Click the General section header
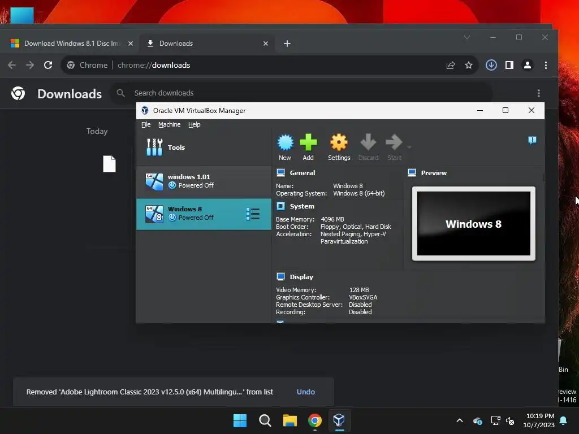The height and width of the screenshot is (434, 579). point(303,173)
